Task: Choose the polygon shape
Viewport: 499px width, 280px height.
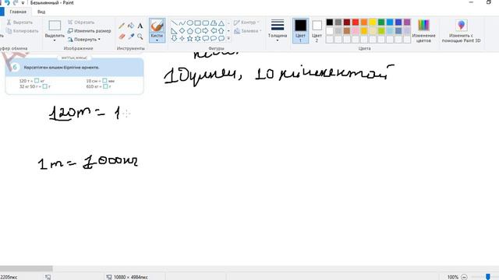Action: click(x=214, y=23)
